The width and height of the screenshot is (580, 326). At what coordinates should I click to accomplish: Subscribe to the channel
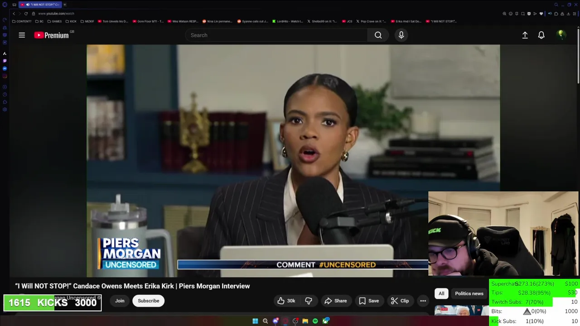coord(149,301)
